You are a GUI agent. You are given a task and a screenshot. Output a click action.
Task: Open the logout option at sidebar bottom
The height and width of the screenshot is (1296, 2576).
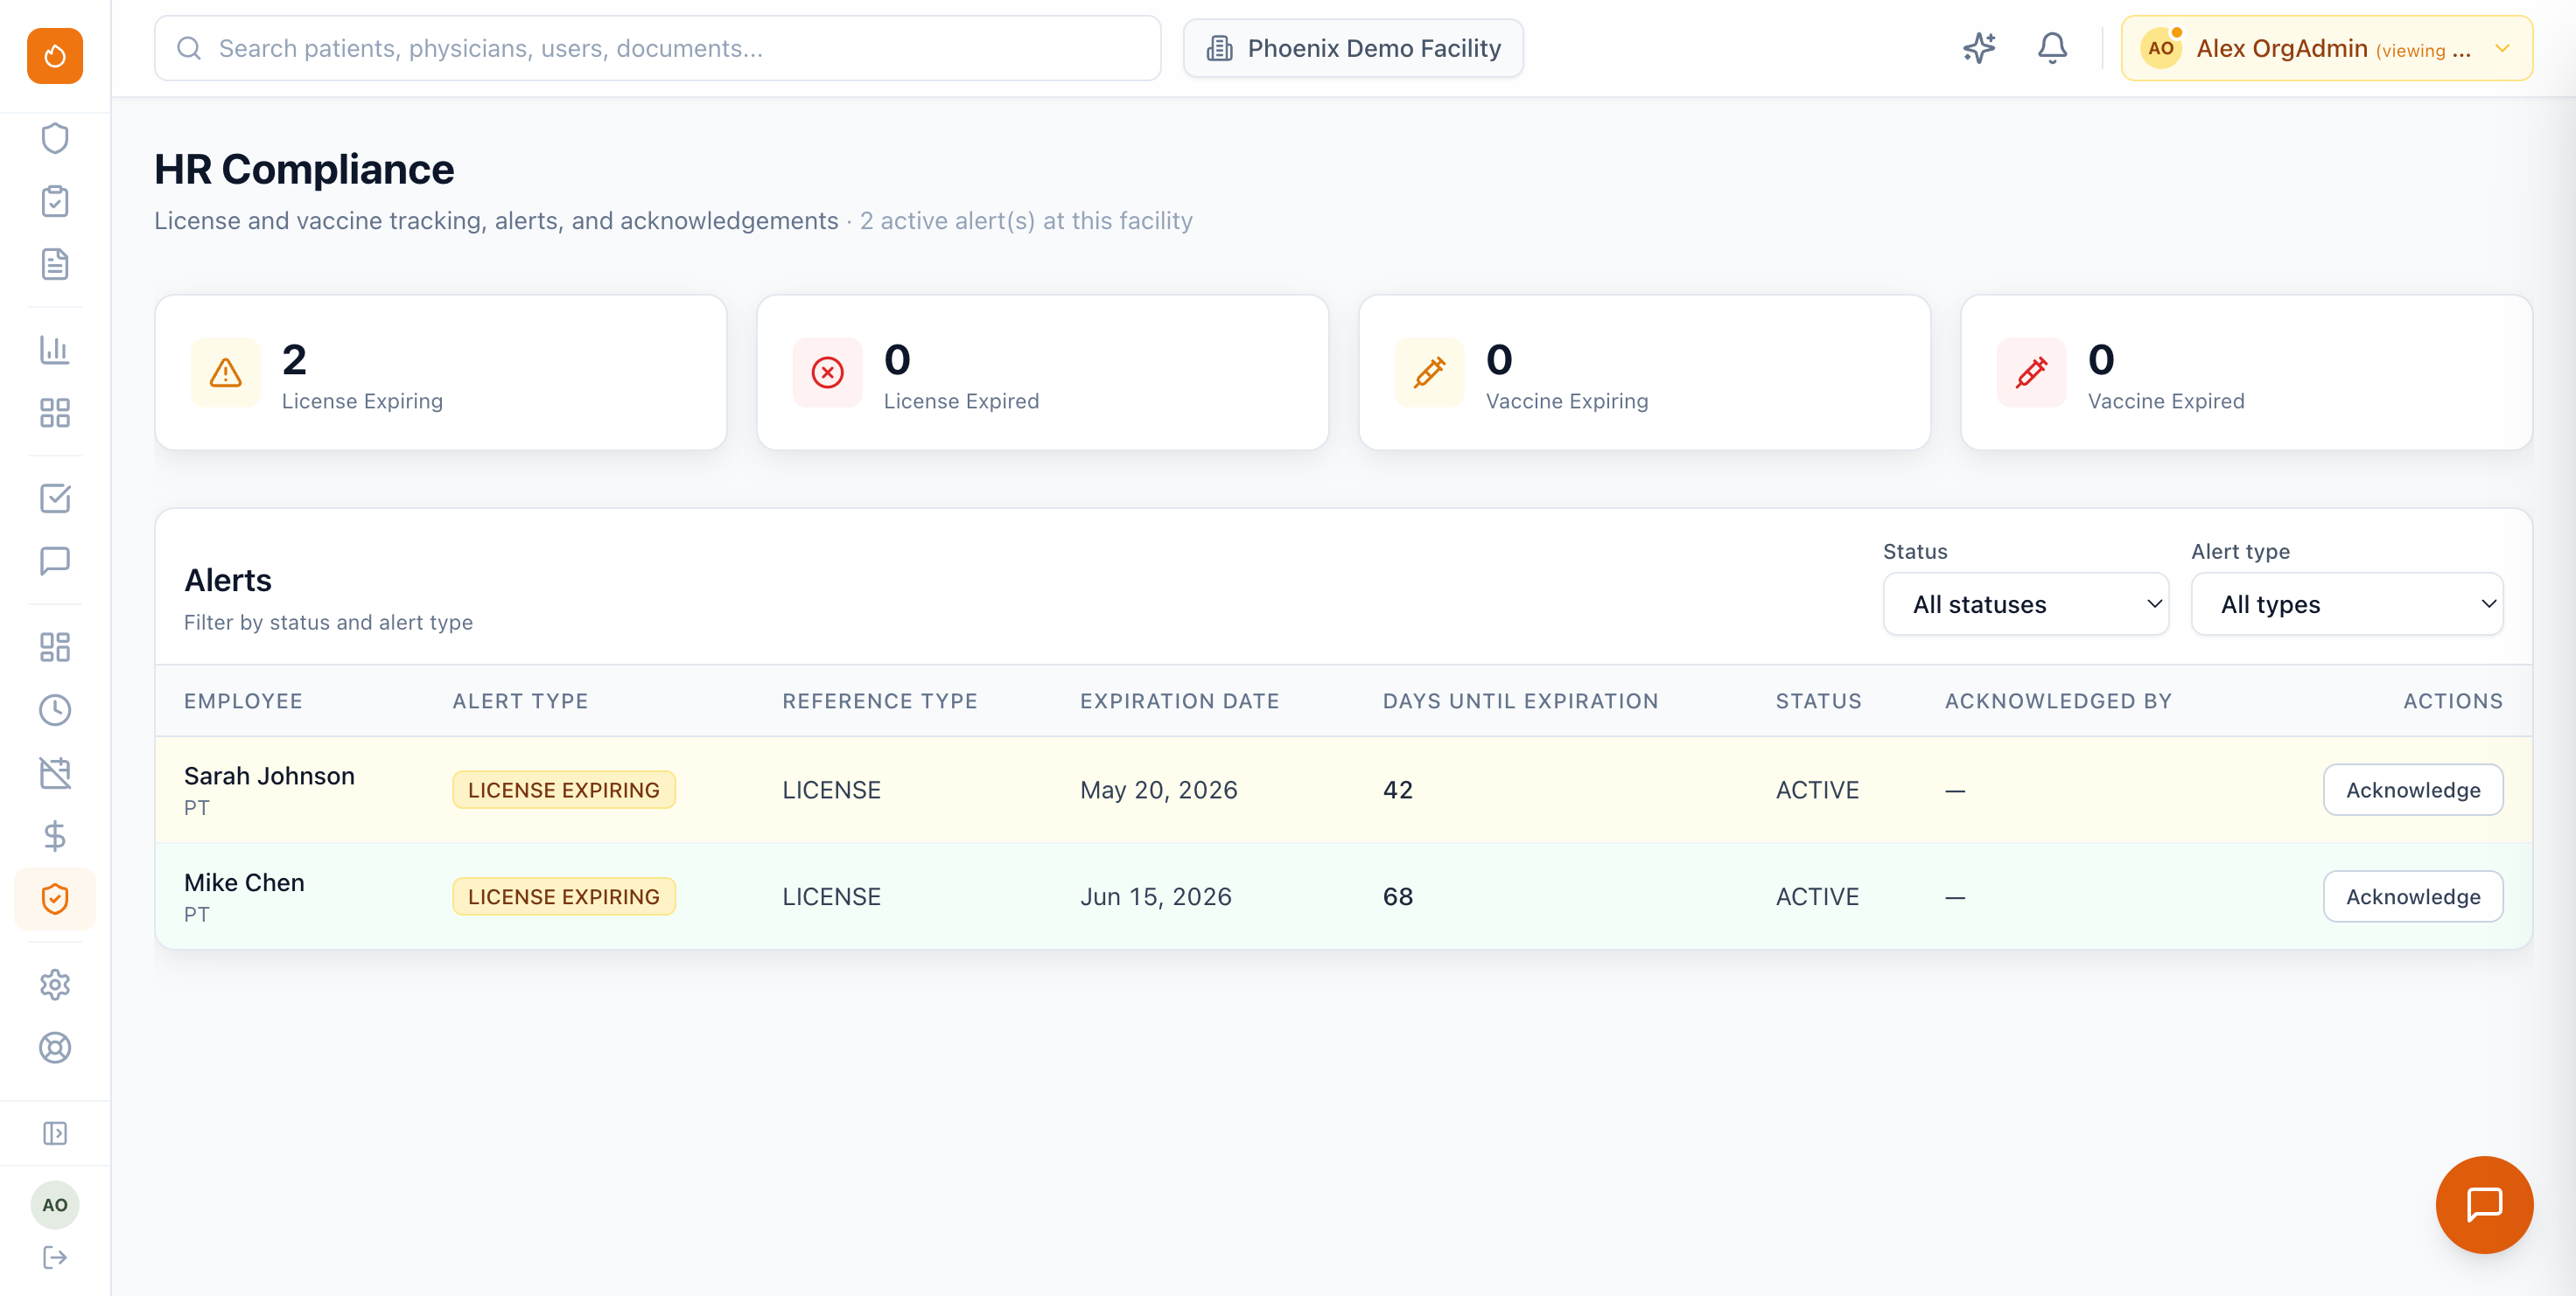[x=55, y=1258]
